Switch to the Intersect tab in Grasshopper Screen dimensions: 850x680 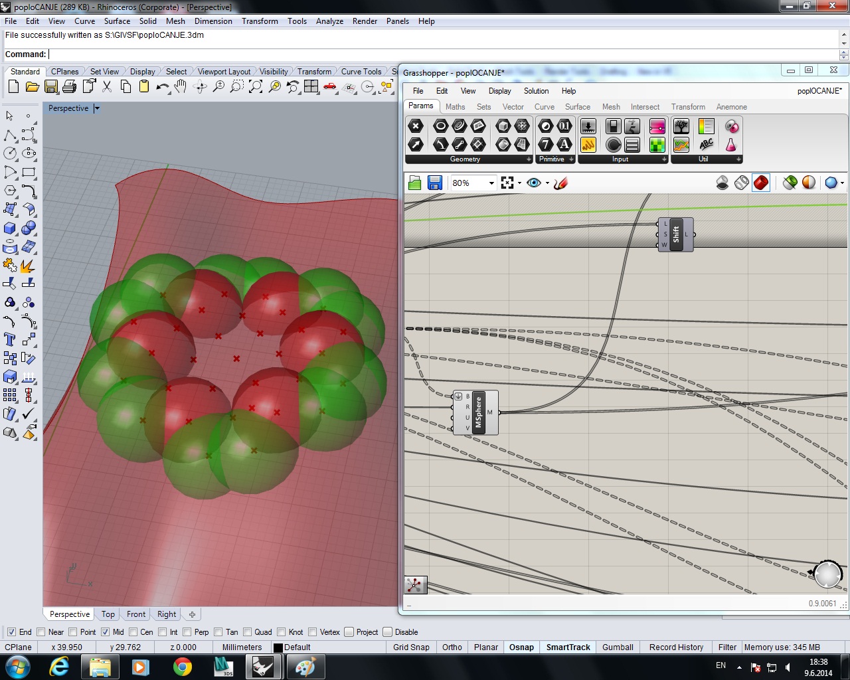pos(645,107)
